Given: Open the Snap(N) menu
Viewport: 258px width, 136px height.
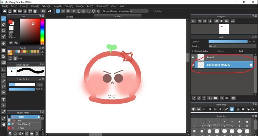Looking at the screenshot, I should (57, 6).
